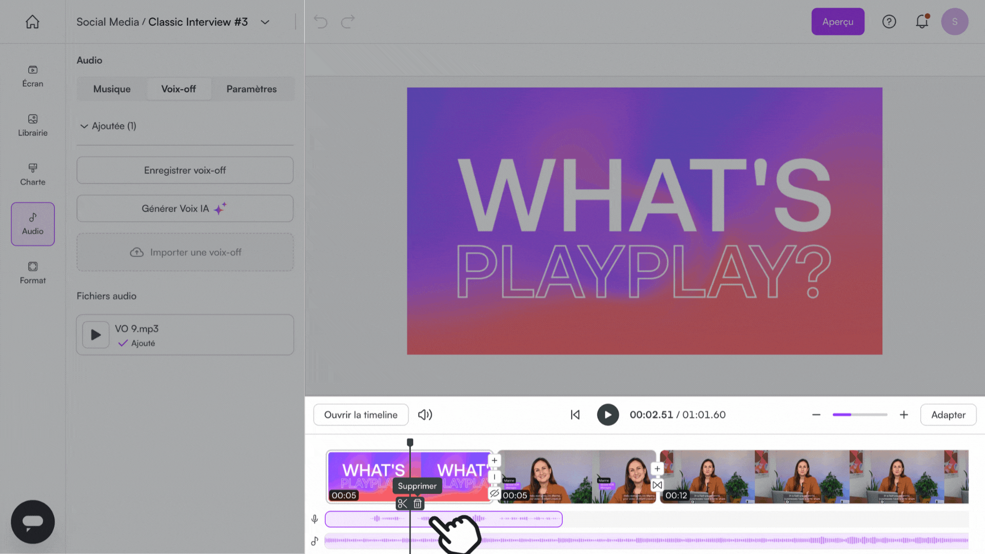Open the help question mark icon
Image resolution: width=985 pixels, height=554 pixels.
point(889,22)
